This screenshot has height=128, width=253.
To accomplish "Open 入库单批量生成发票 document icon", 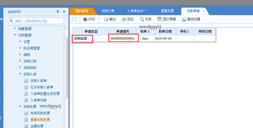I will (x=26, y=94).
